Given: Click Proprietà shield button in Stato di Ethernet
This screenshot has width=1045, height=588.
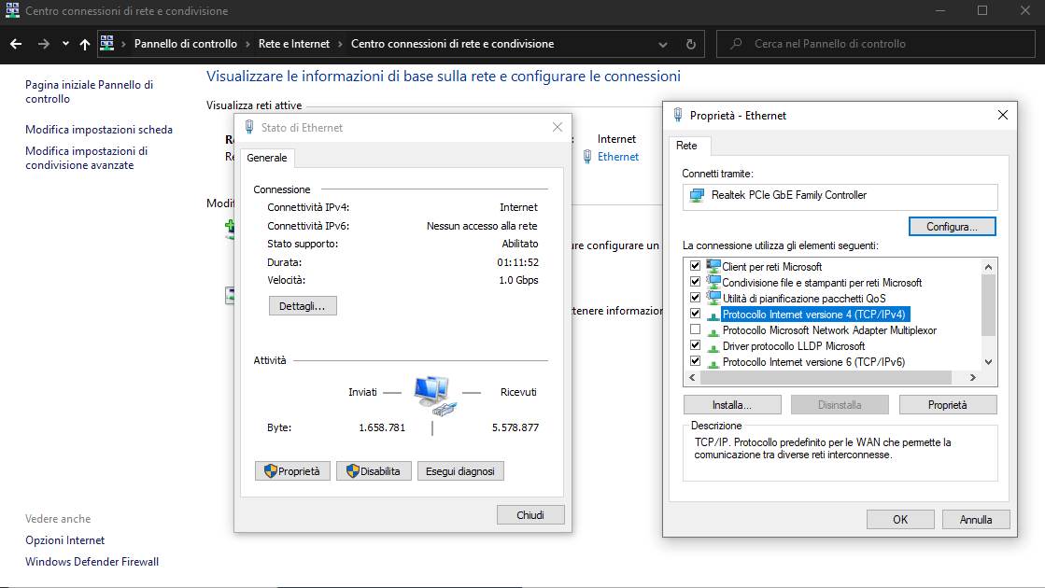Looking at the screenshot, I should pos(292,471).
